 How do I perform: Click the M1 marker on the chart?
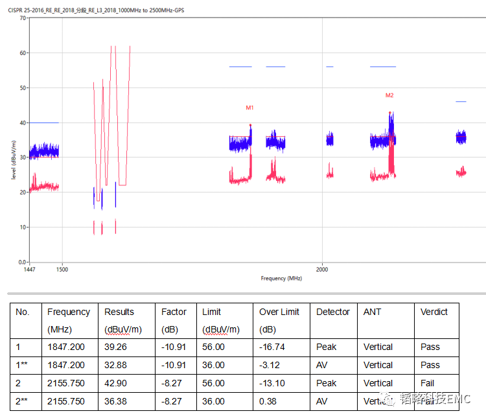click(249, 108)
